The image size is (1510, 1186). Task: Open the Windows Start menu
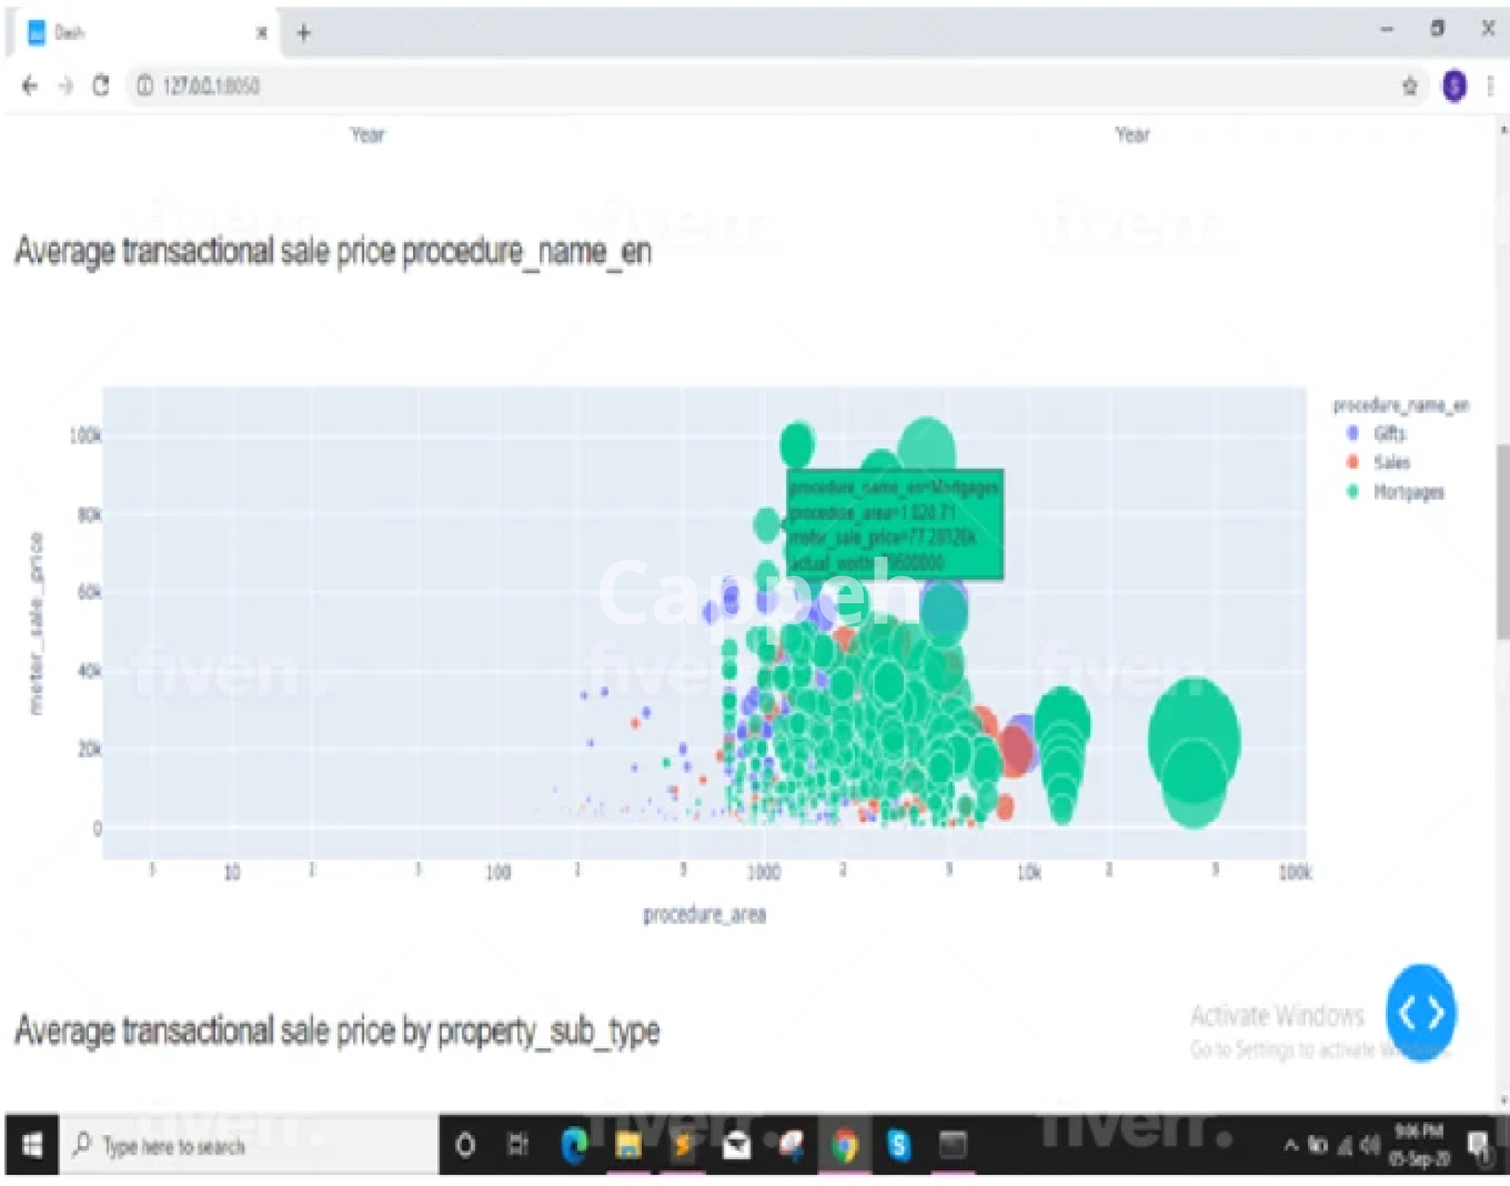click(31, 1145)
